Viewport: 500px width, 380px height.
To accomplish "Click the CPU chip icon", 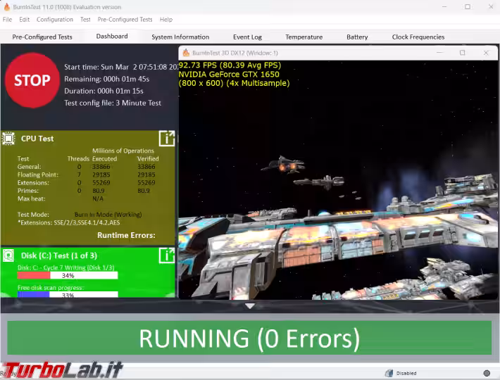I will (x=8, y=139).
